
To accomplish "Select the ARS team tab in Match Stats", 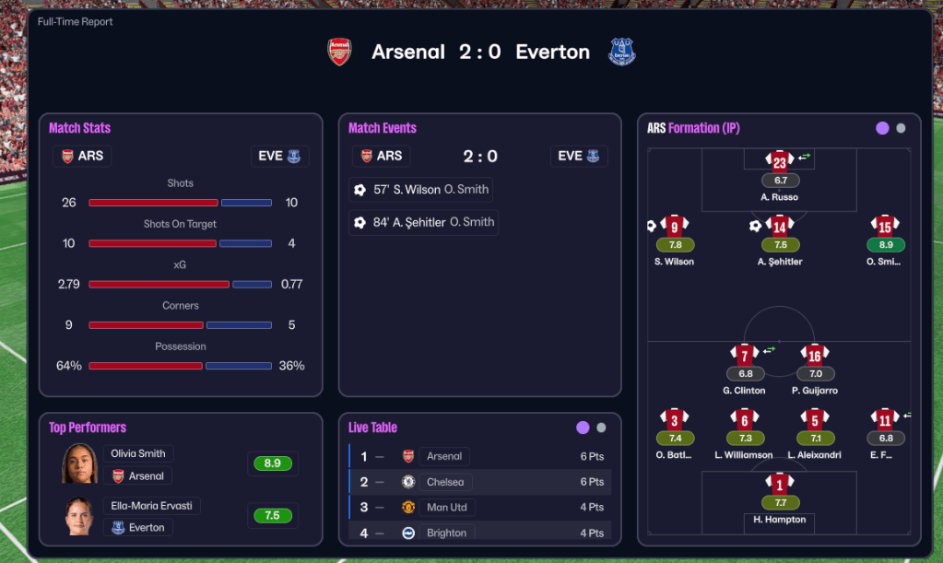I will [x=82, y=156].
